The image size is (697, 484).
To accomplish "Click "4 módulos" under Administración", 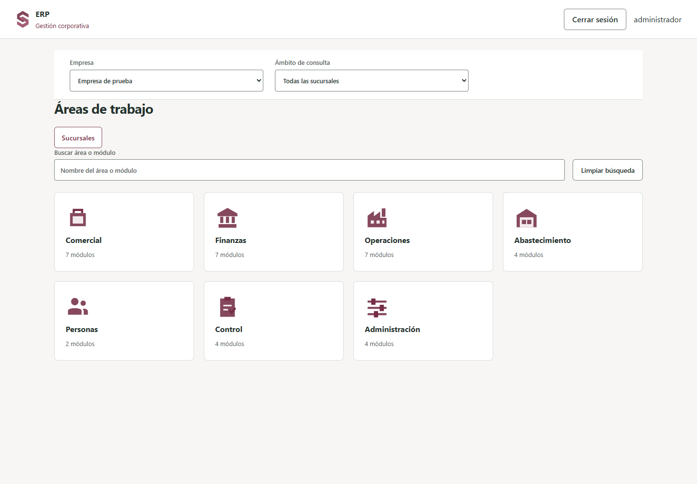I will (x=379, y=344).
